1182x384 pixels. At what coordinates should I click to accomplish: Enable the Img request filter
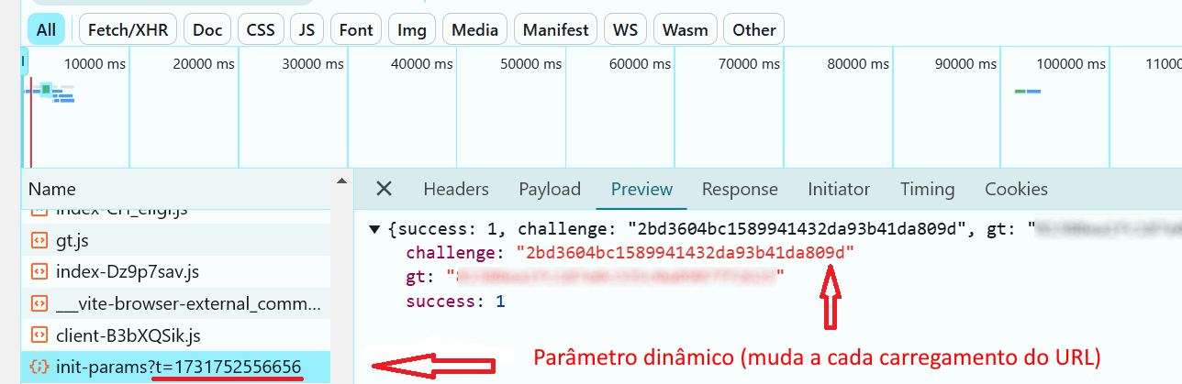411,29
